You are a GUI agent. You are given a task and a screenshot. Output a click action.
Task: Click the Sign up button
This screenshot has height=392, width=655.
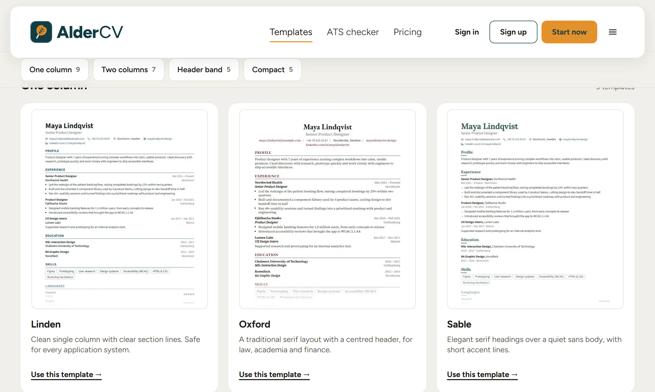513,32
